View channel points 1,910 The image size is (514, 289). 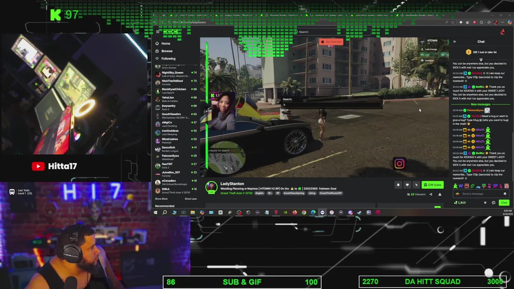[460, 203]
